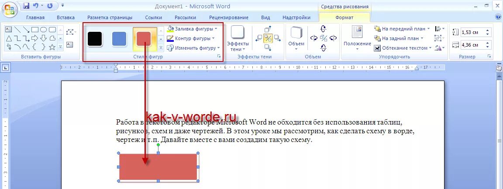Open Quick Access Toolbar customize arrow

point(62,5)
